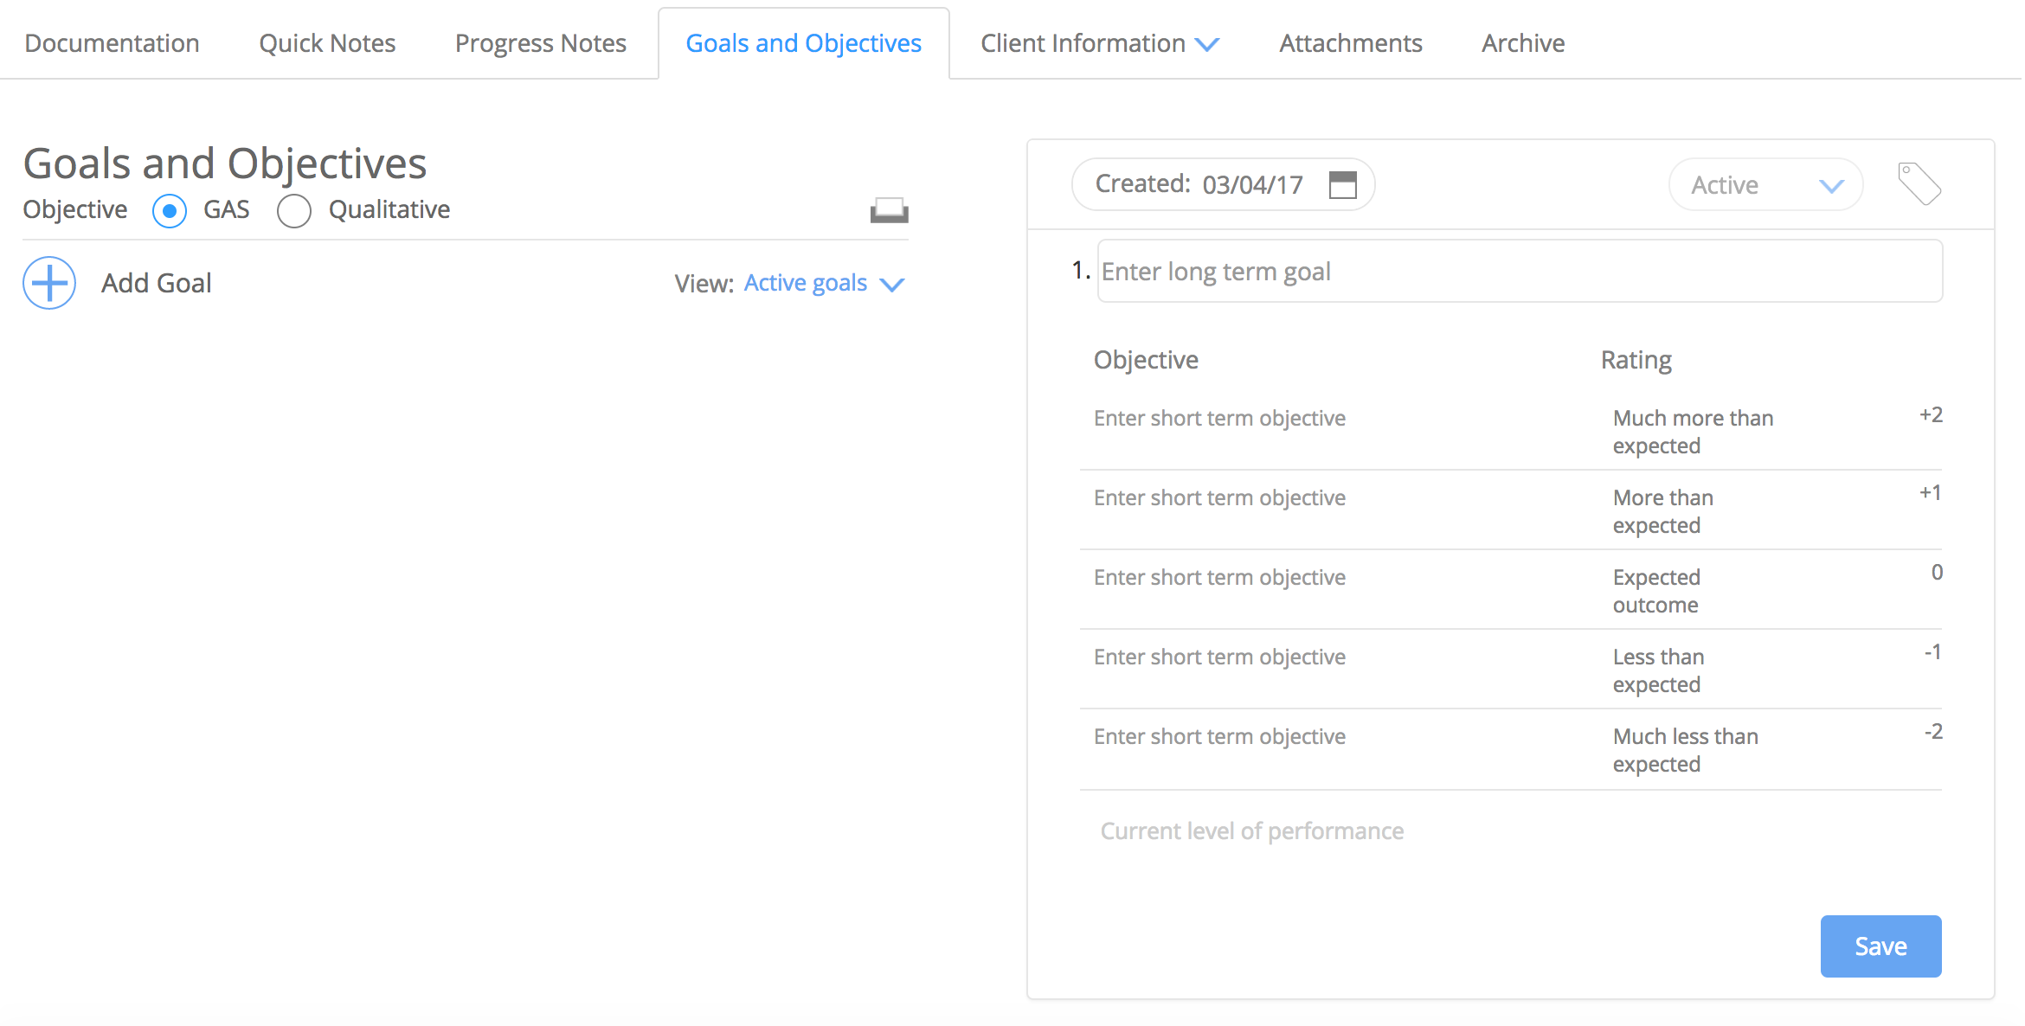Image resolution: width=2025 pixels, height=1026 pixels.
Task: Click the tag icon next to Active
Action: coord(1919,183)
